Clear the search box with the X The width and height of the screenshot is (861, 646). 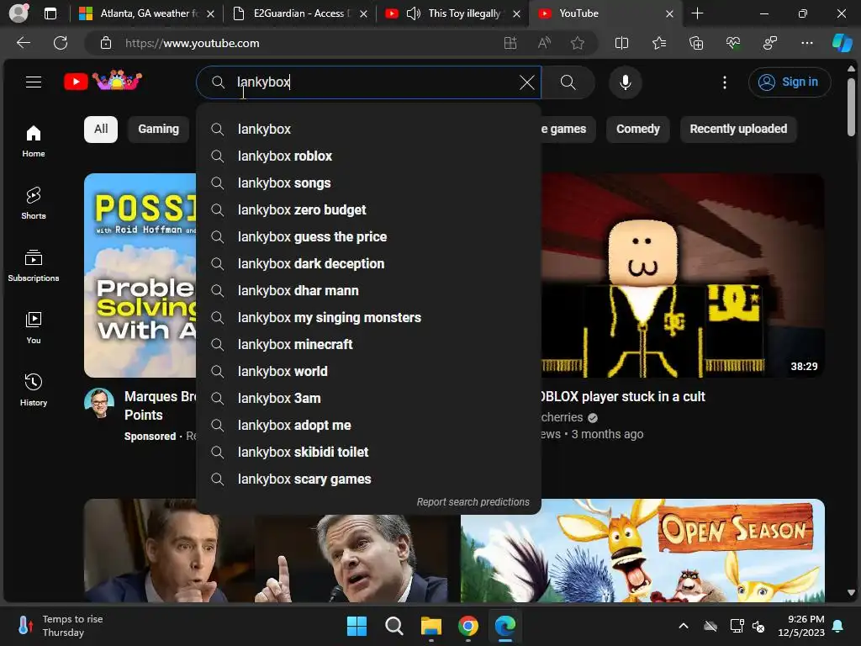coord(526,82)
